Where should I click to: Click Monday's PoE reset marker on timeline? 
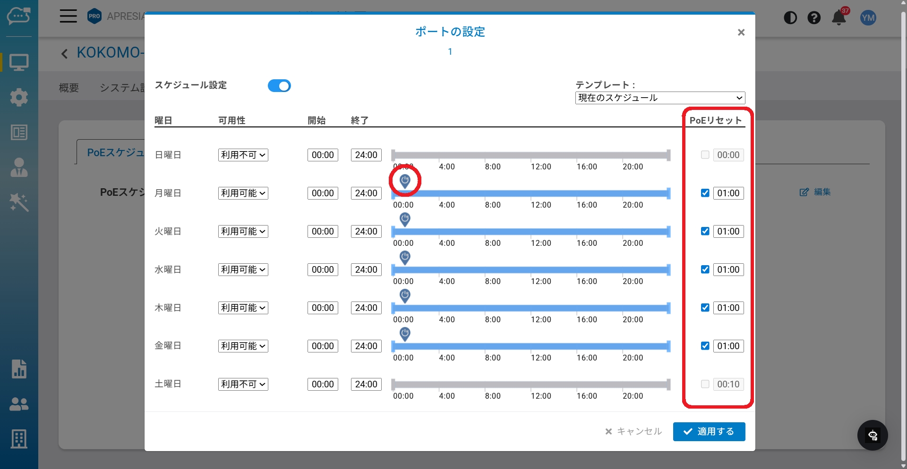405,181
